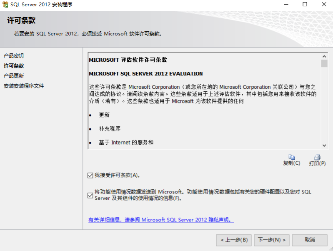This screenshot has width=333, height=251.
Task: Maximize the installer window
Action: pyautogui.click(x=305, y=4)
